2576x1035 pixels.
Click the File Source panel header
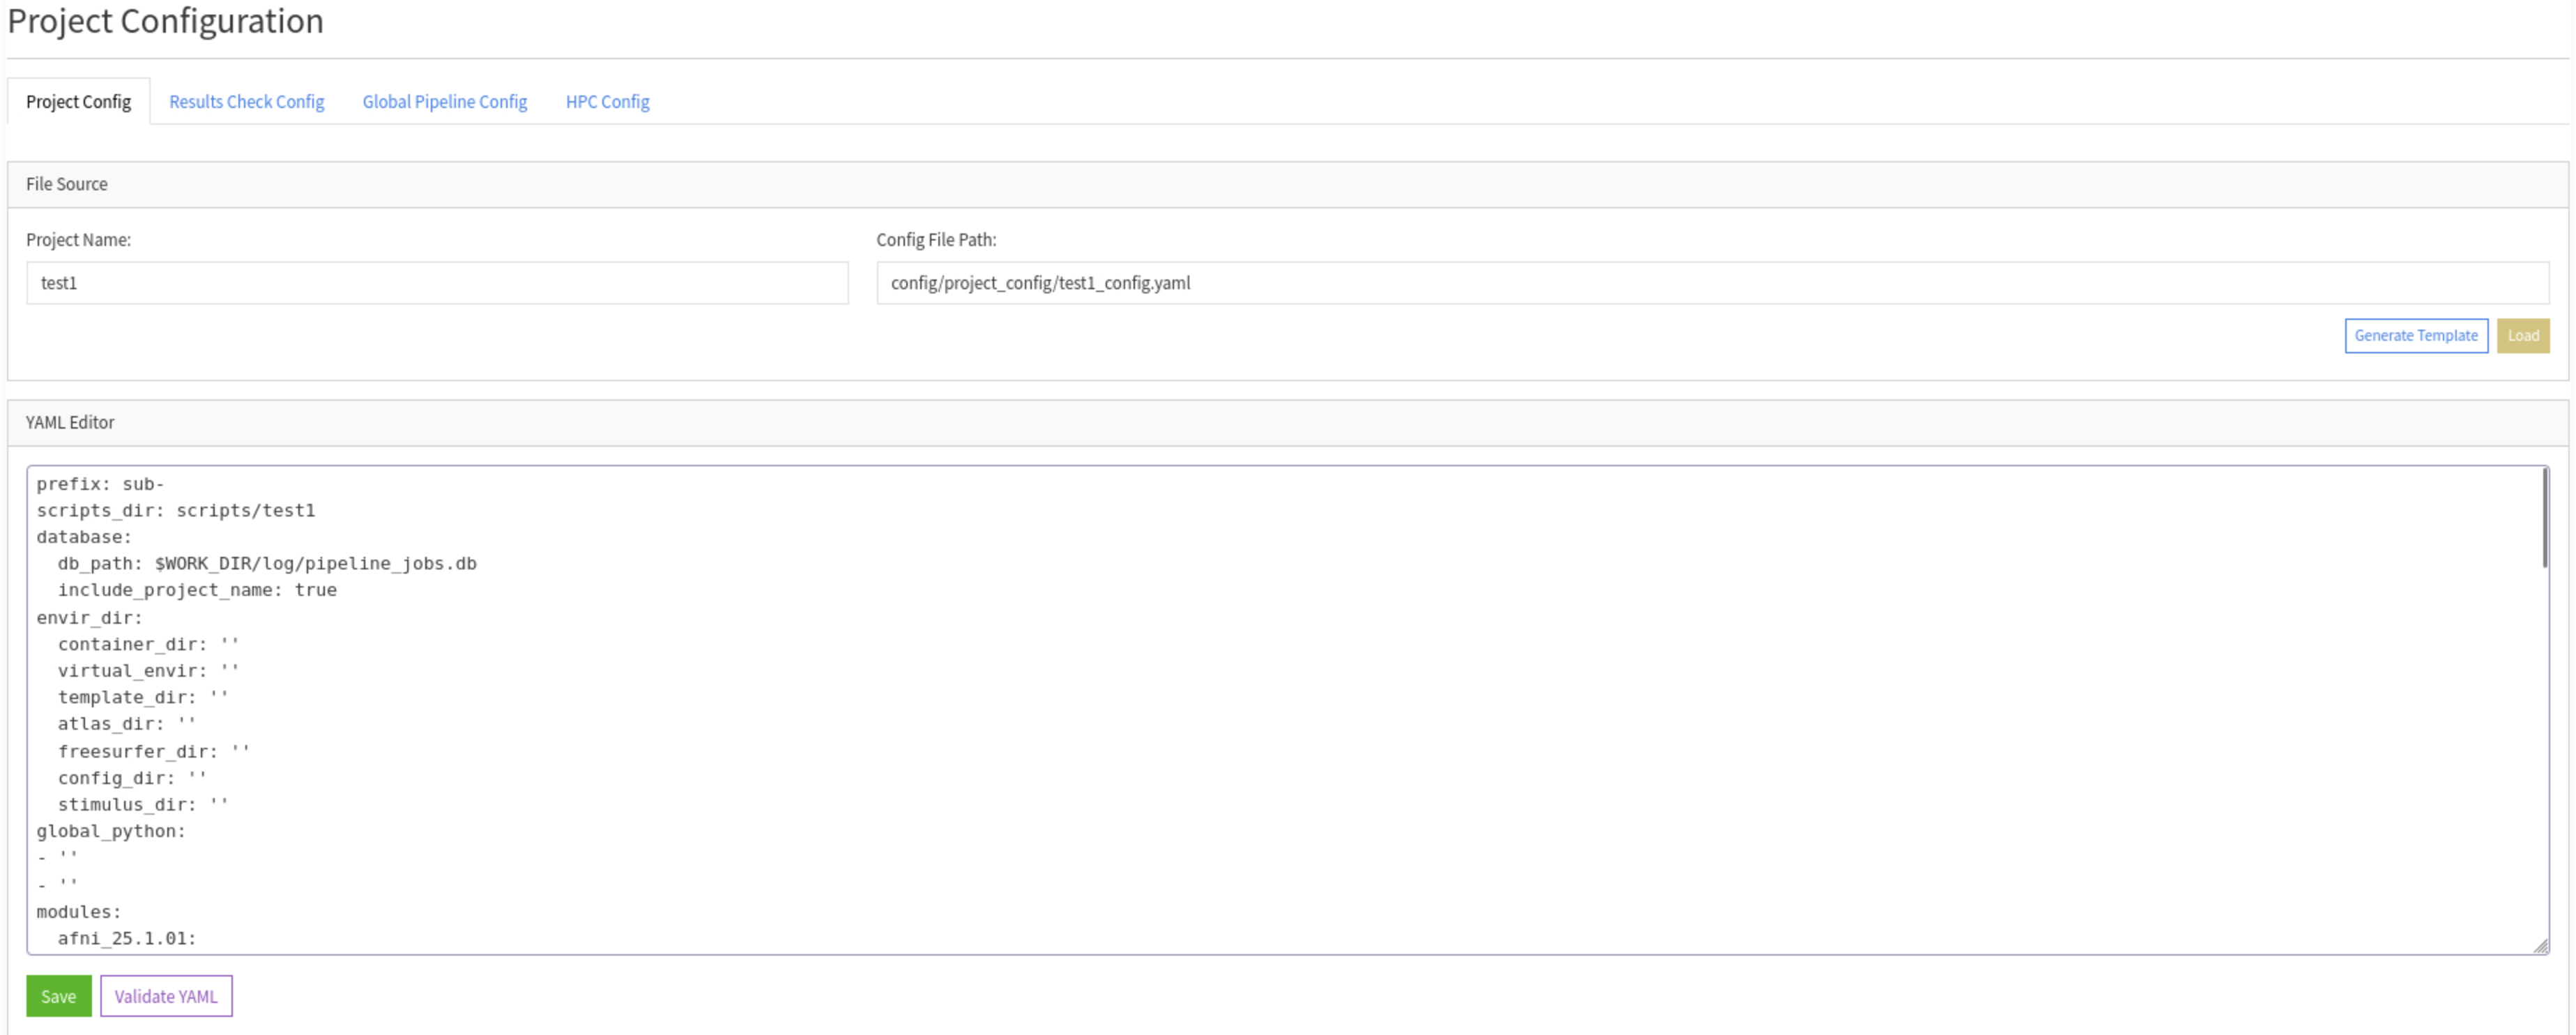click(1288, 184)
